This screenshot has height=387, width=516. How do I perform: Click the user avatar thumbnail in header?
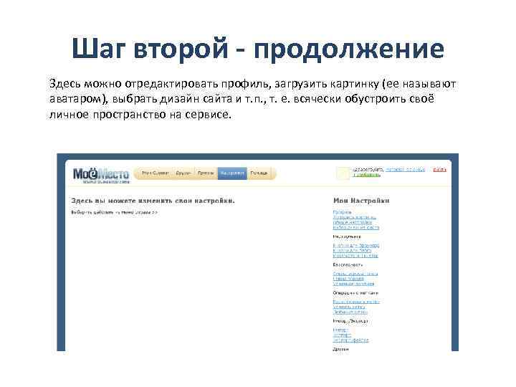(x=343, y=173)
